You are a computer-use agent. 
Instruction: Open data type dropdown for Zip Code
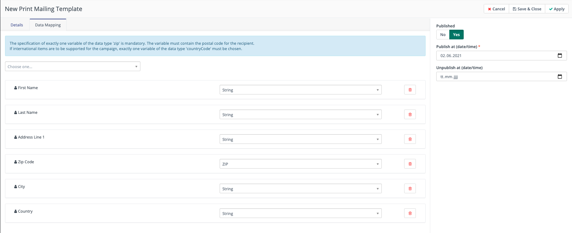click(300, 164)
